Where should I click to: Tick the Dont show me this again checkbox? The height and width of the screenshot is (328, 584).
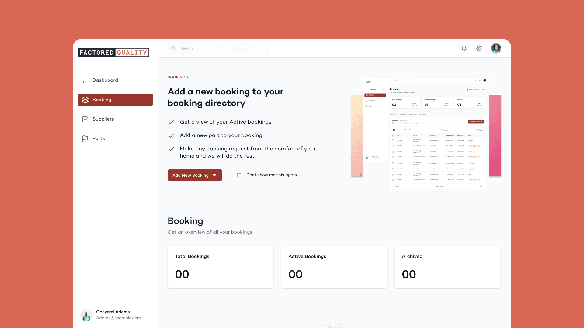coord(239,175)
